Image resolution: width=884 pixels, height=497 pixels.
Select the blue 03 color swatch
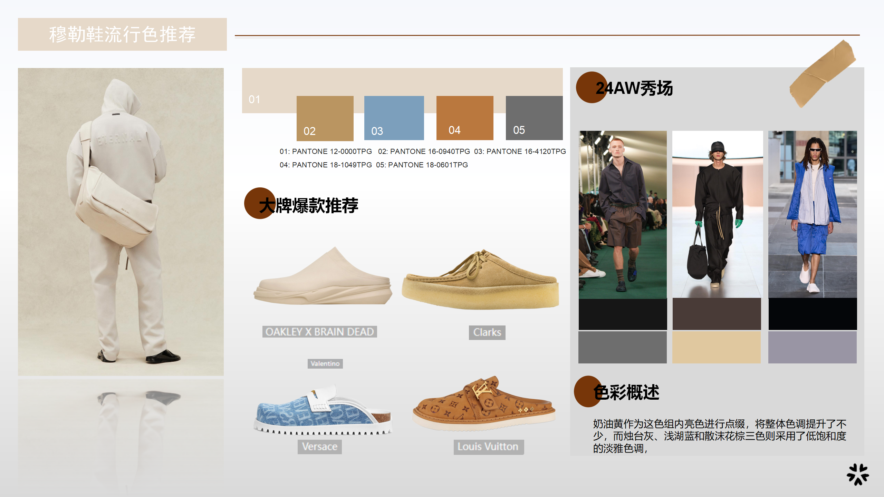[394, 118]
